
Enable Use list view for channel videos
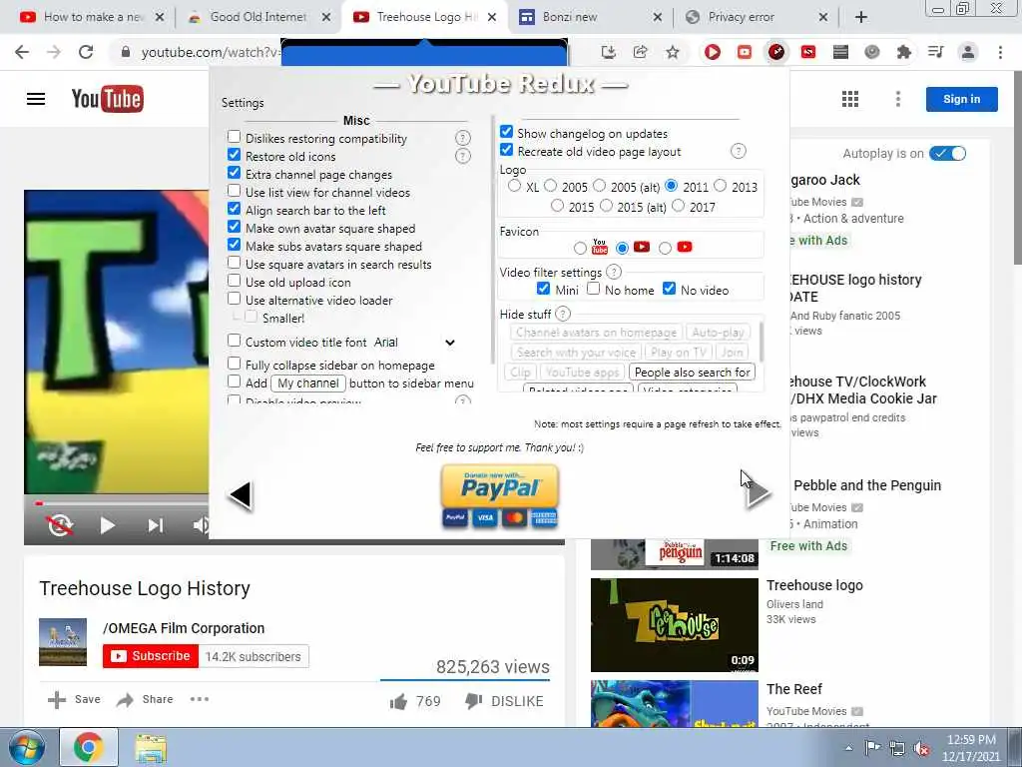(x=234, y=191)
